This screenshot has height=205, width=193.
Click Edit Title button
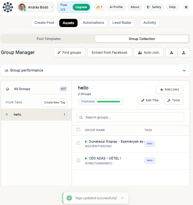point(150,100)
